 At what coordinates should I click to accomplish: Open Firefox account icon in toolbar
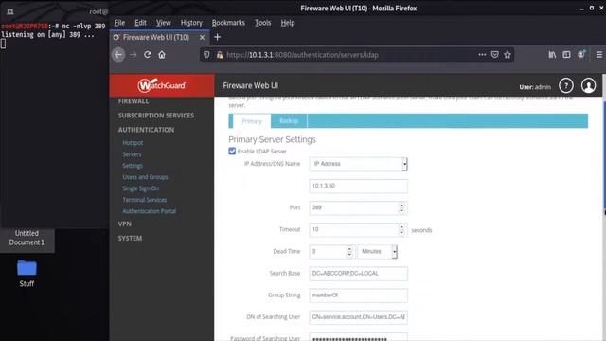[x=581, y=55]
